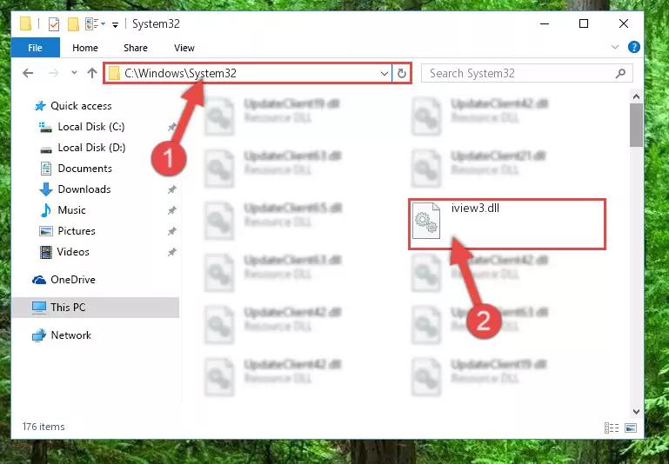
Task: Click the Pictures icon in sidebar
Action: [45, 231]
